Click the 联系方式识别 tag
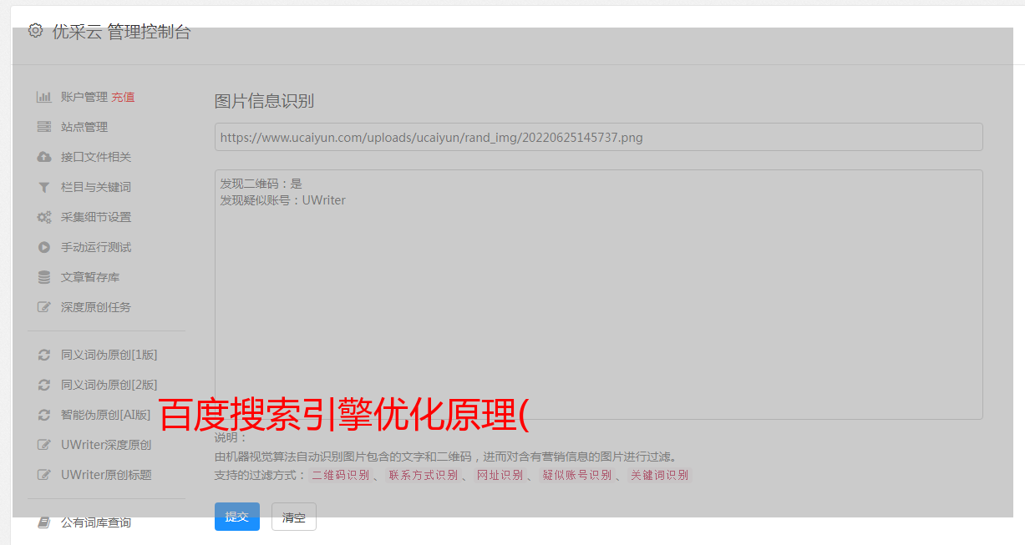Image resolution: width=1025 pixels, height=545 pixels. pos(424,475)
